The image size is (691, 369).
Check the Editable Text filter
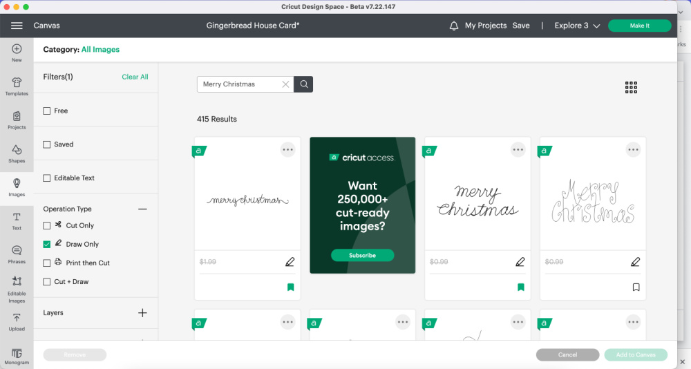[47, 178]
